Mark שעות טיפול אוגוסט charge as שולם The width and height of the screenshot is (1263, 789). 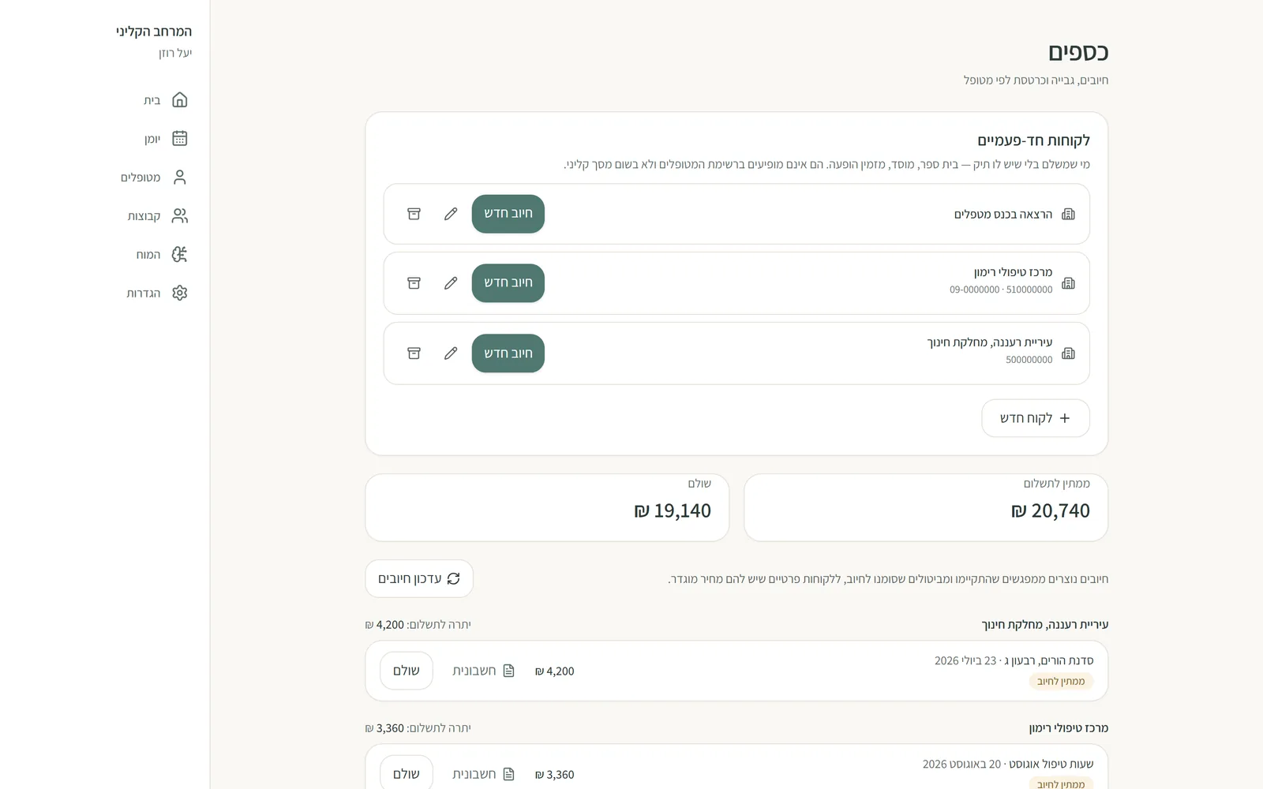click(407, 774)
